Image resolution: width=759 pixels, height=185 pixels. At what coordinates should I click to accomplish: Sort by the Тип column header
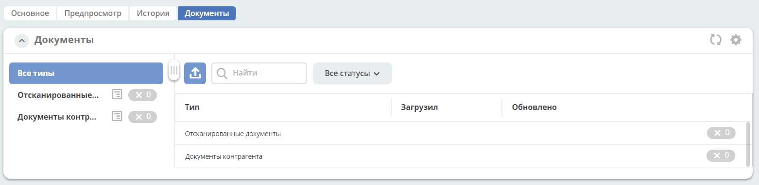(283, 108)
